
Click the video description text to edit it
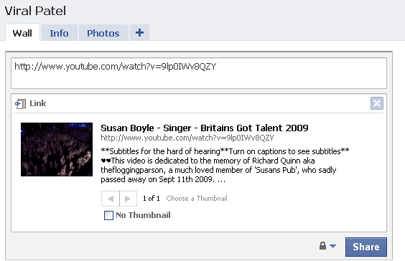[x=225, y=165]
